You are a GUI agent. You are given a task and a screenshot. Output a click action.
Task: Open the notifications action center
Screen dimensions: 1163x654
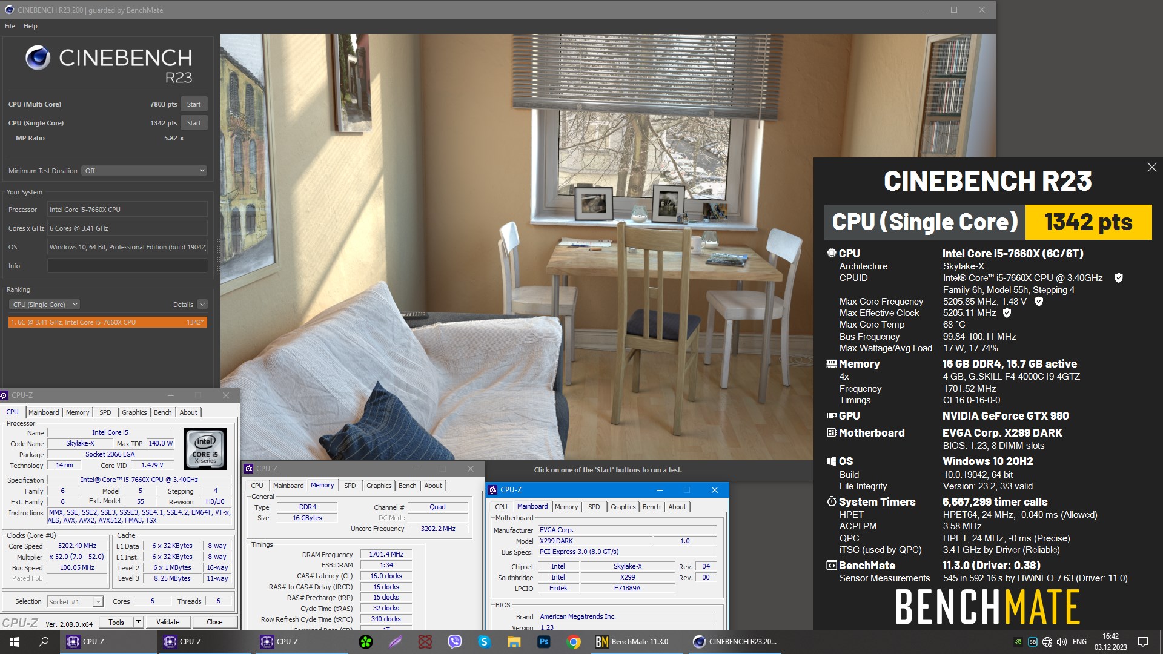1143,642
